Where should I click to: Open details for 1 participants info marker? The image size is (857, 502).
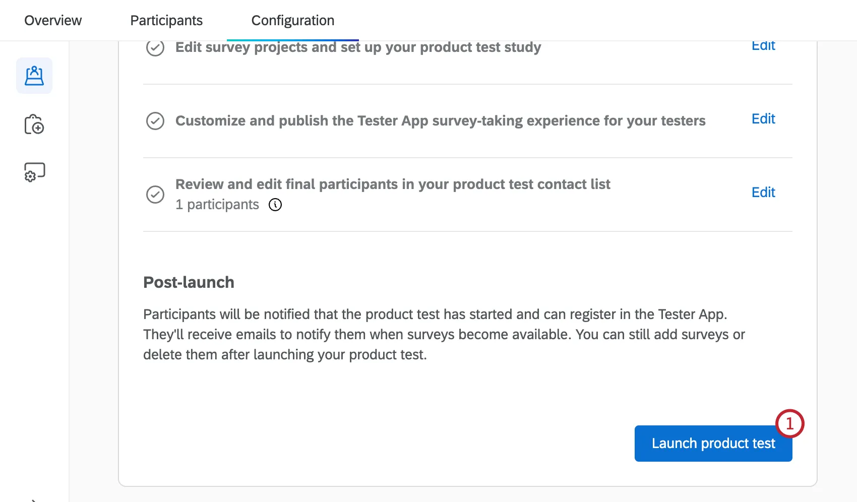click(275, 205)
